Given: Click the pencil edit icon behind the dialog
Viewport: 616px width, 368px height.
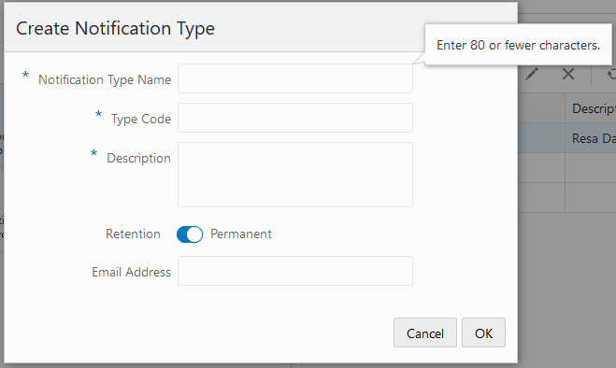Looking at the screenshot, I should (532, 74).
